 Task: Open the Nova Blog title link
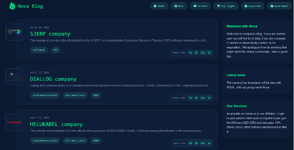point(30,6)
